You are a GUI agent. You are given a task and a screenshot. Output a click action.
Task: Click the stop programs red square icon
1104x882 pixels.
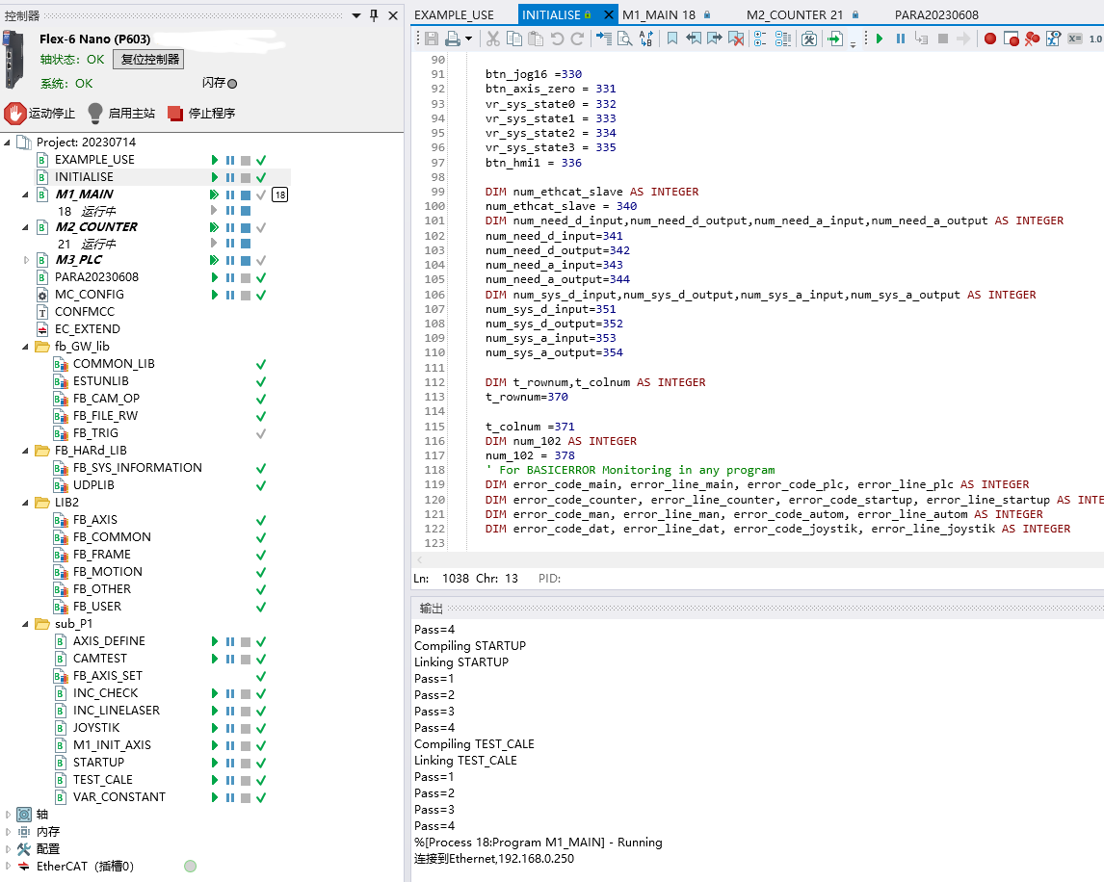[175, 114]
